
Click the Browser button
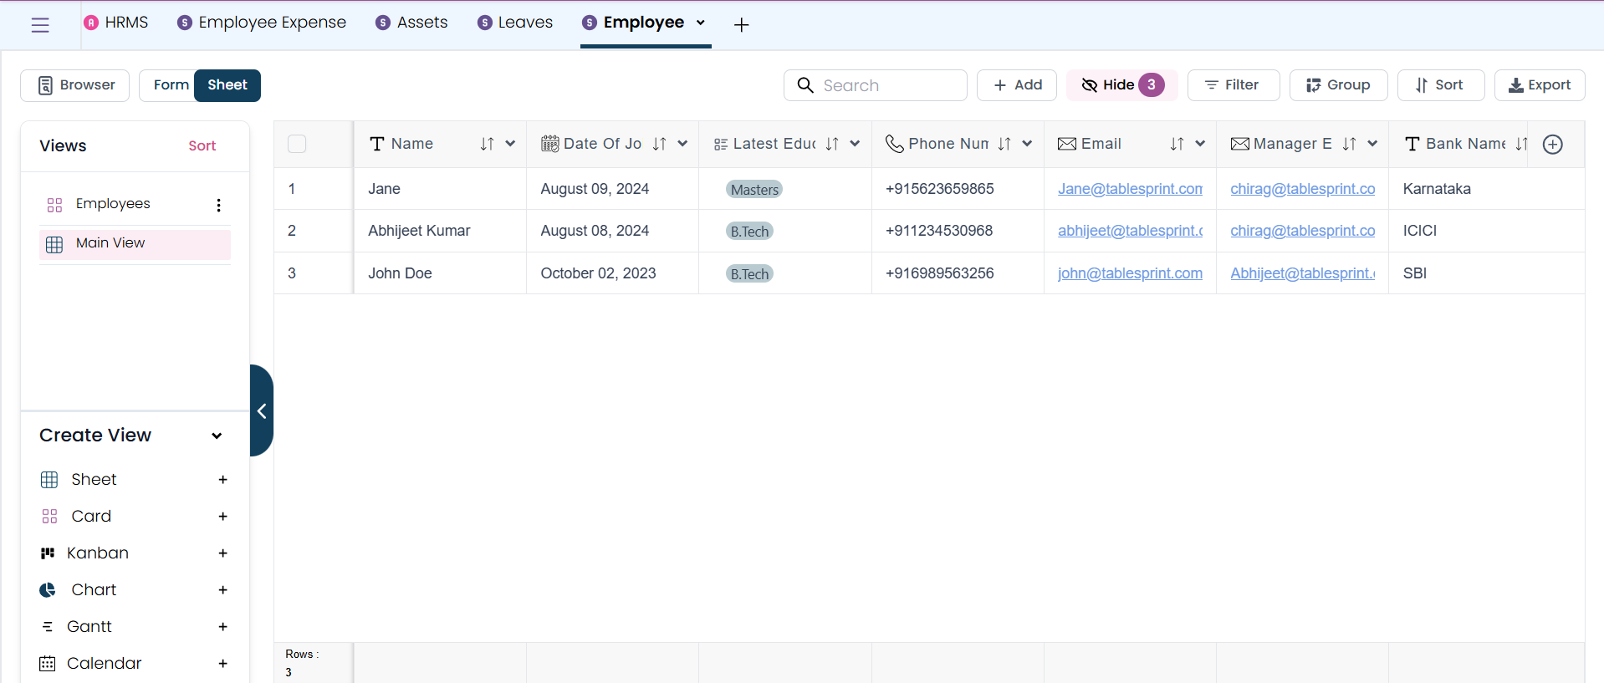[x=75, y=85]
